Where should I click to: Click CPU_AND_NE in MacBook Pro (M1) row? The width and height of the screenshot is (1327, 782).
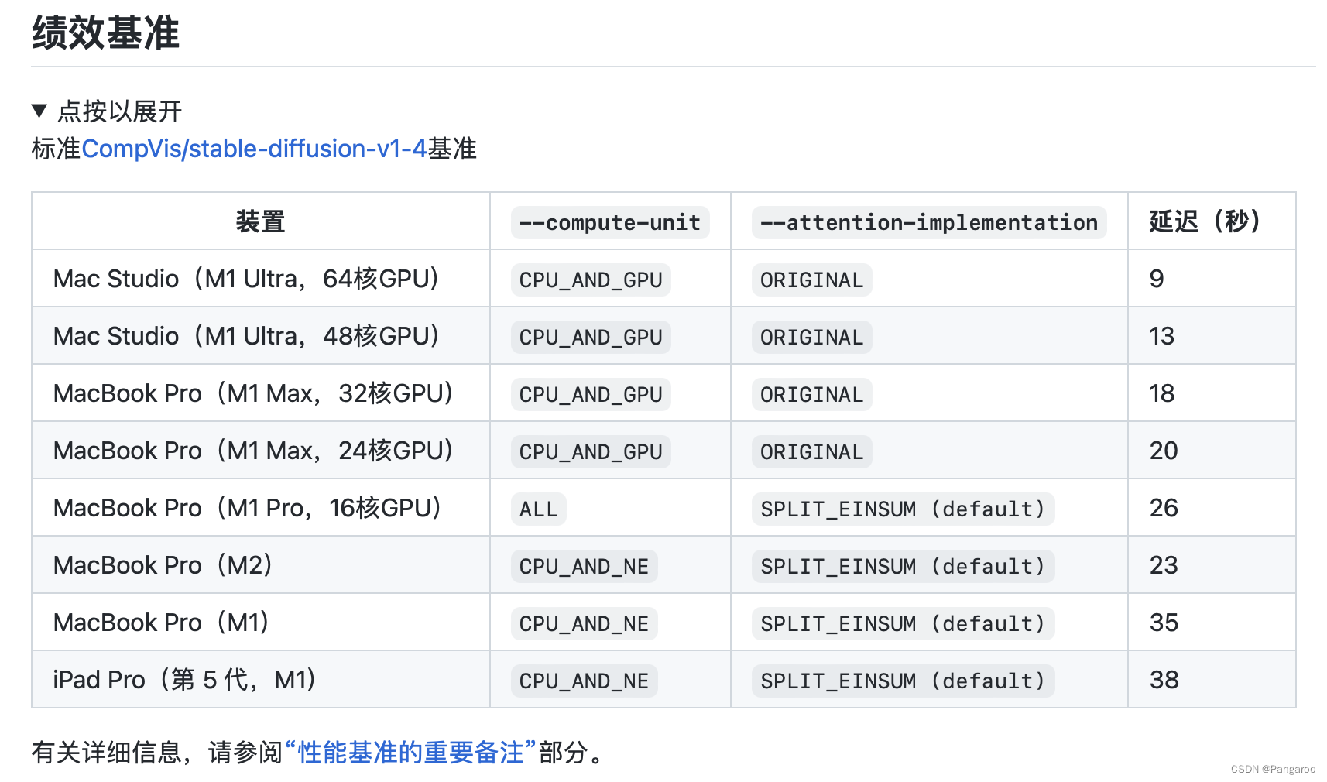point(585,623)
